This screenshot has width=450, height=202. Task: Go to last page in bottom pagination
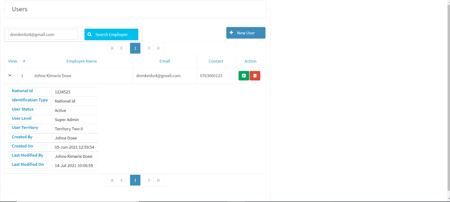[158, 180]
